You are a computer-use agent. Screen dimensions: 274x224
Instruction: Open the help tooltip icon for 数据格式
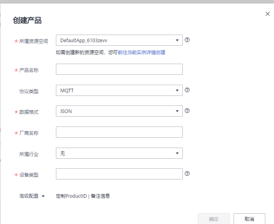[x=187, y=111]
